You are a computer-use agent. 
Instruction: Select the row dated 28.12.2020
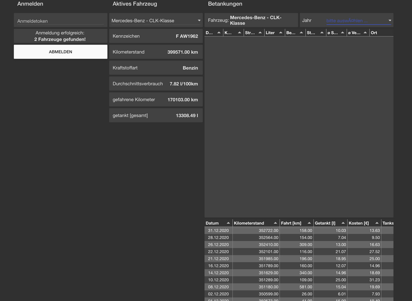point(299,237)
